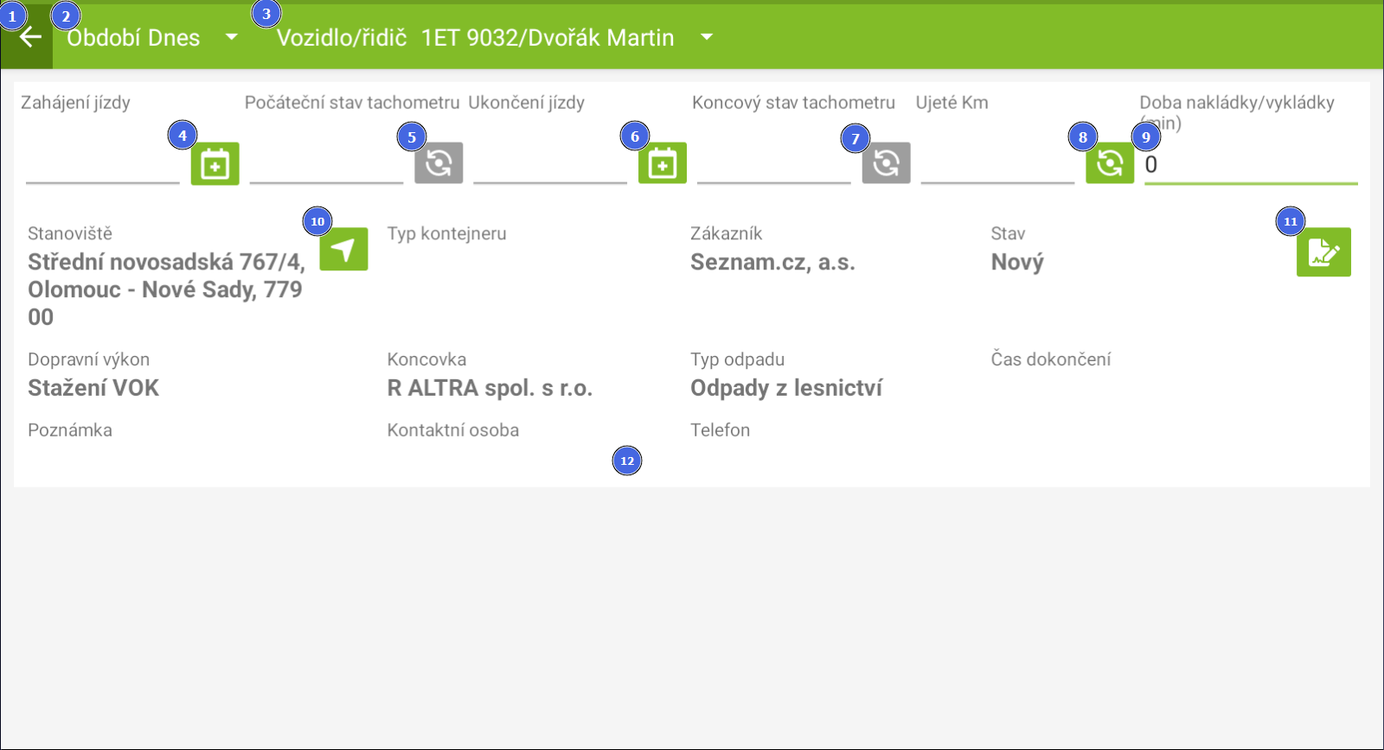
Task: Select vehicle 1ET 9032/Dvořák Martin
Action: coord(547,38)
